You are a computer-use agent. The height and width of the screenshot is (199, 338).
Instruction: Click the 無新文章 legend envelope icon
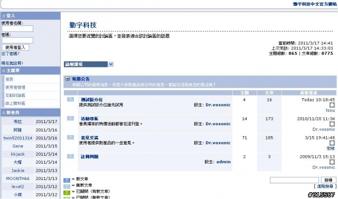(67, 186)
